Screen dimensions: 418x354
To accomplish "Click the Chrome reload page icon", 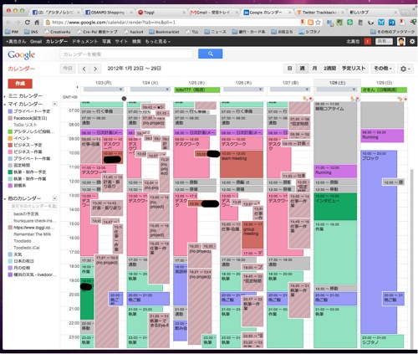I will pyautogui.click(x=27, y=23).
